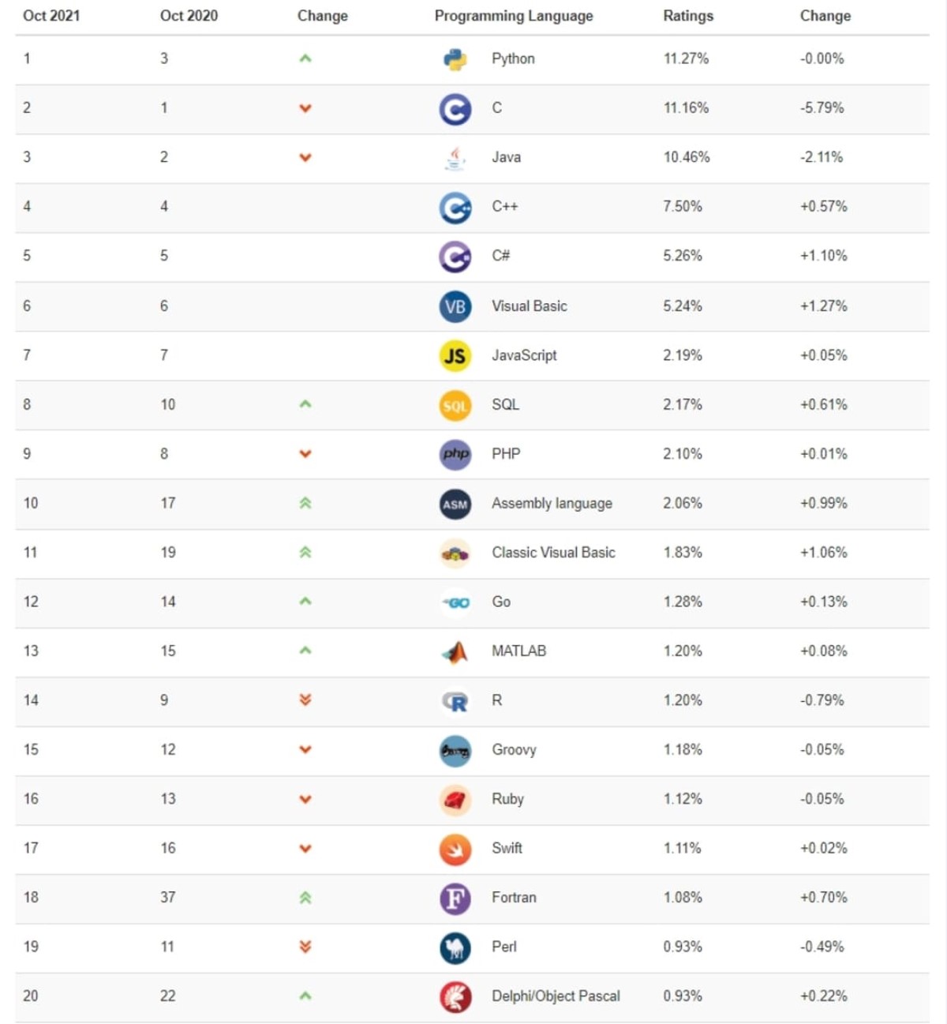Click the Python logo icon
The image size is (947, 1024).
(x=455, y=59)
